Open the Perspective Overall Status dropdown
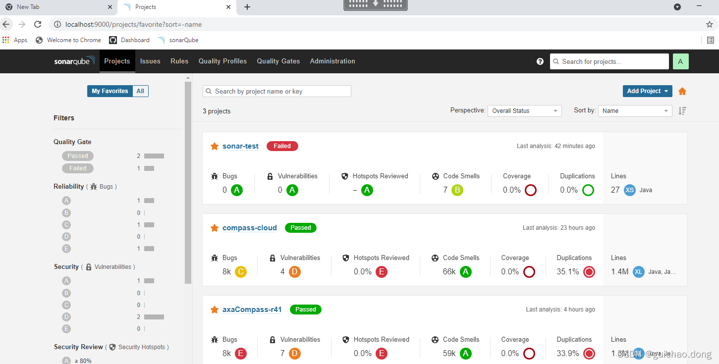 tap(524, 111)
